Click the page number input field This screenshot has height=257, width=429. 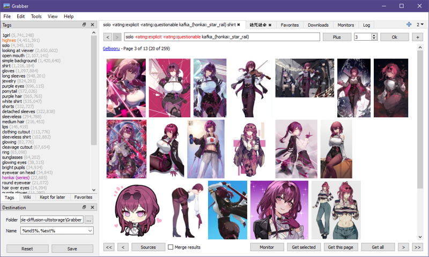point(363,37)
